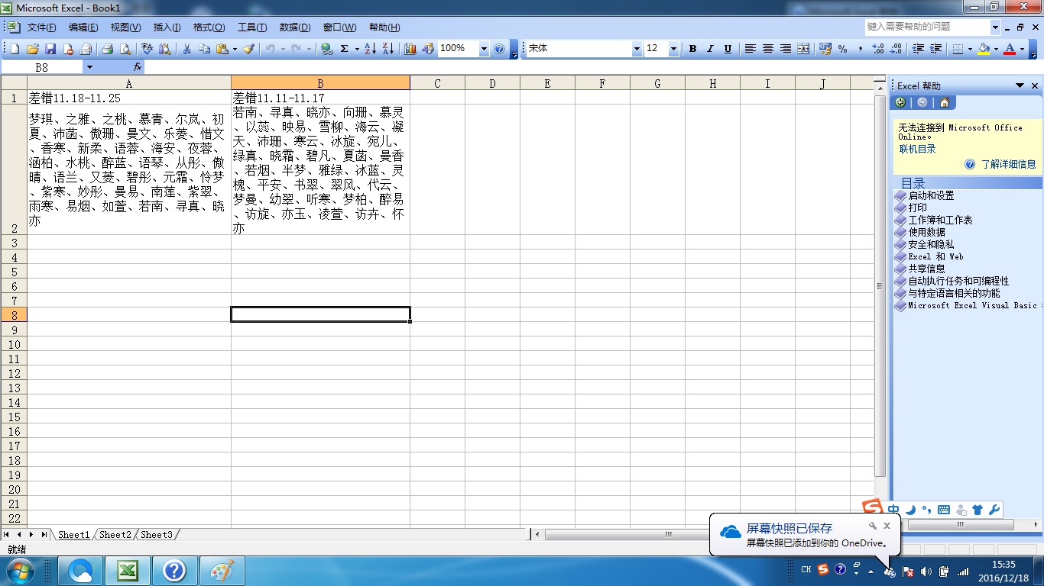Align cell text to the right
The height and width of the screenshot is (586, 1044).
[x=786, y=49]
